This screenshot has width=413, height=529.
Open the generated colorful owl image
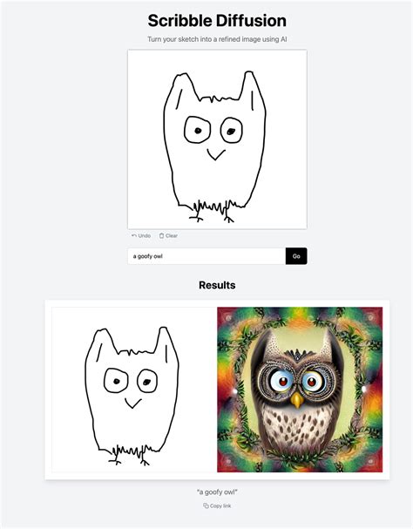pyautogui.click(x=300, y=390)
